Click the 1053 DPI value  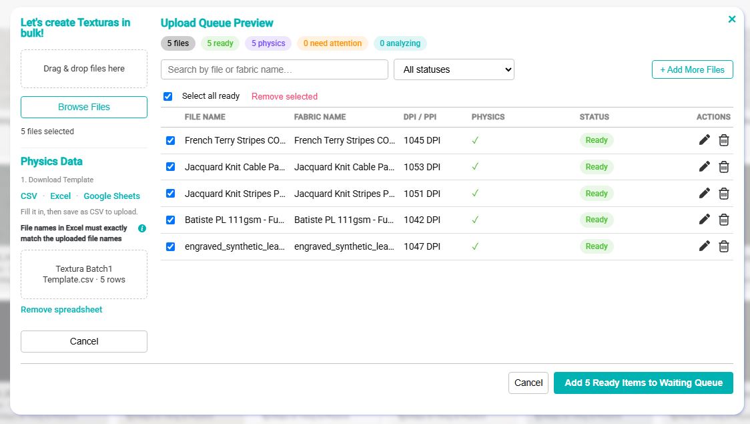click(422, 167)
